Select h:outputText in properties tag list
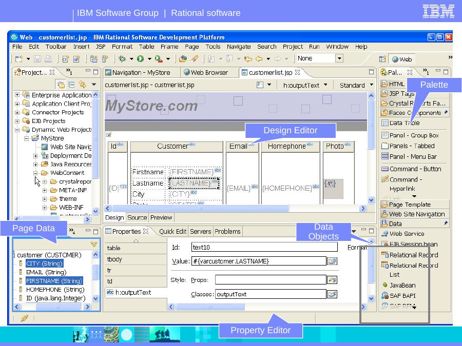 coord(136,293)
